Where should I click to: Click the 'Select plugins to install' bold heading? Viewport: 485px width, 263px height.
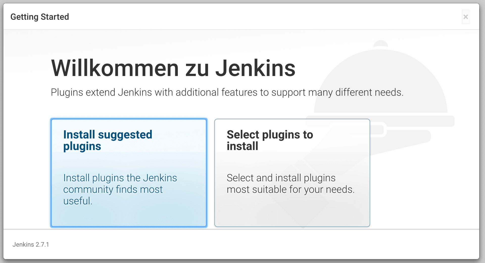270,140
